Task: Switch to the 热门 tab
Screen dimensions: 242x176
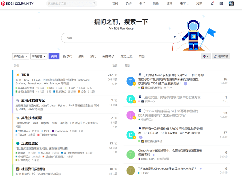Action: pyautogui.click(x=93, y=56)
